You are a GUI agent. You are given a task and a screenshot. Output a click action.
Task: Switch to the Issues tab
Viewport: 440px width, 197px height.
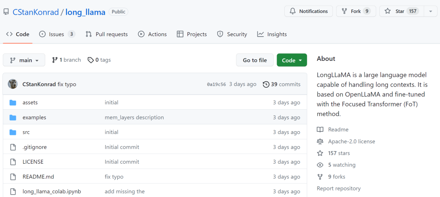pyautogui.click(x=57, y=35)
